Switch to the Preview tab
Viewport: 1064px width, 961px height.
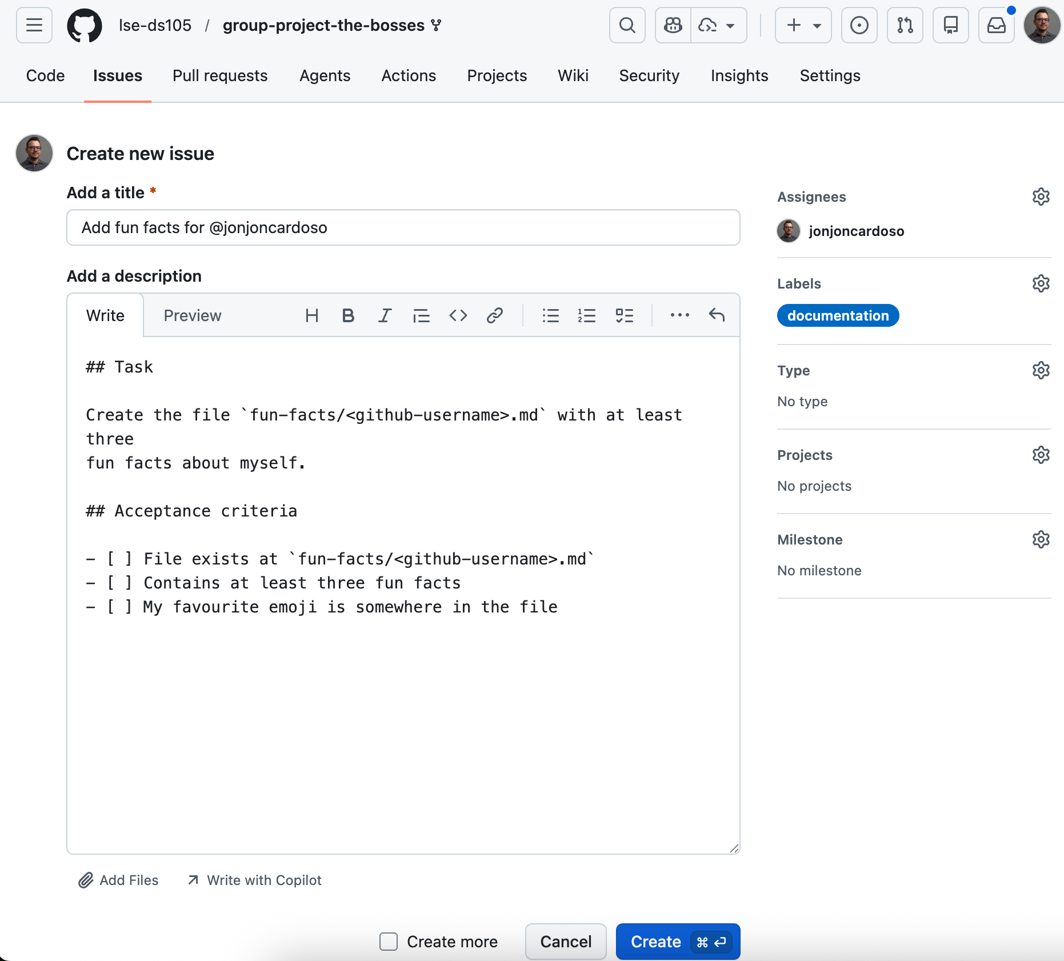tap(192, 315)
